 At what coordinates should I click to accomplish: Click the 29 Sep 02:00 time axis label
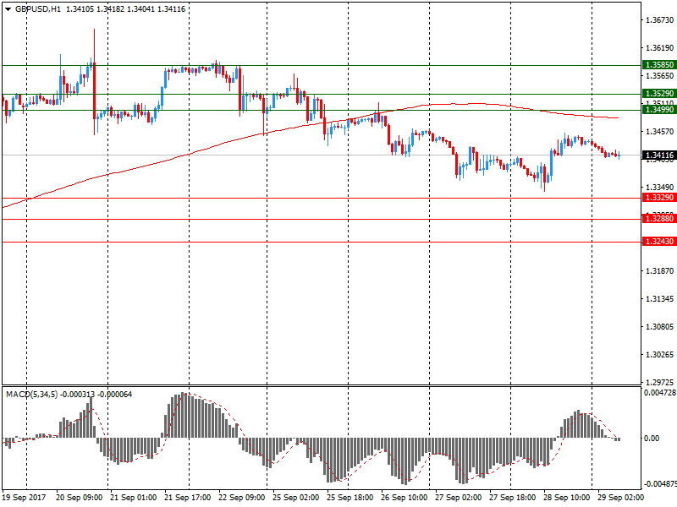coord(620,498)
